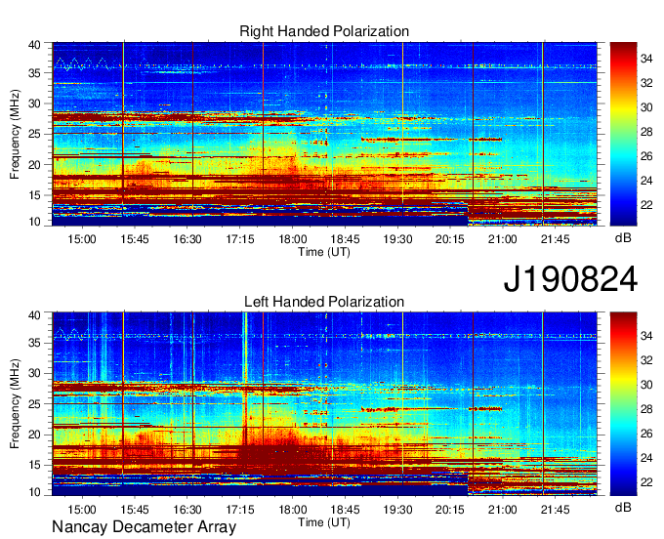Click the "Left Handed Polarization" plot title
This screenshot has width=664, height=539.
tap(324, 302)
